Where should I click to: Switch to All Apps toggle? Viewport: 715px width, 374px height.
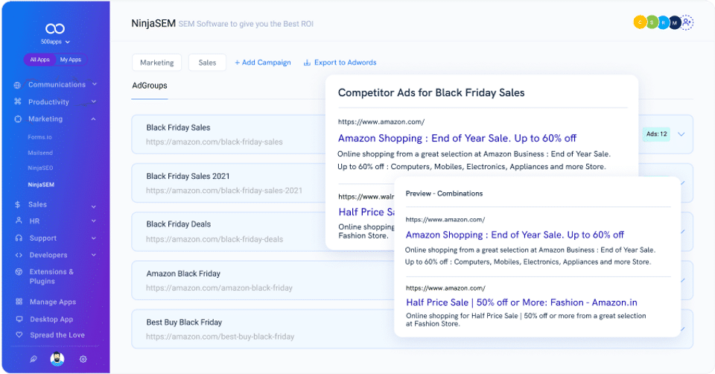pyautogui.click(x=39, y=60)
